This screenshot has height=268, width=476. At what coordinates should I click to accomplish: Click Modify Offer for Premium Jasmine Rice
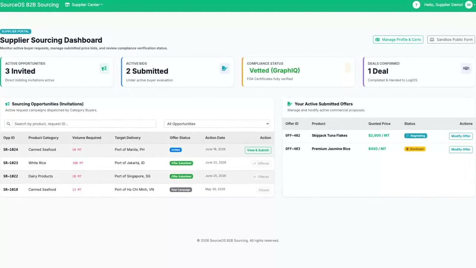click(461, 150)
